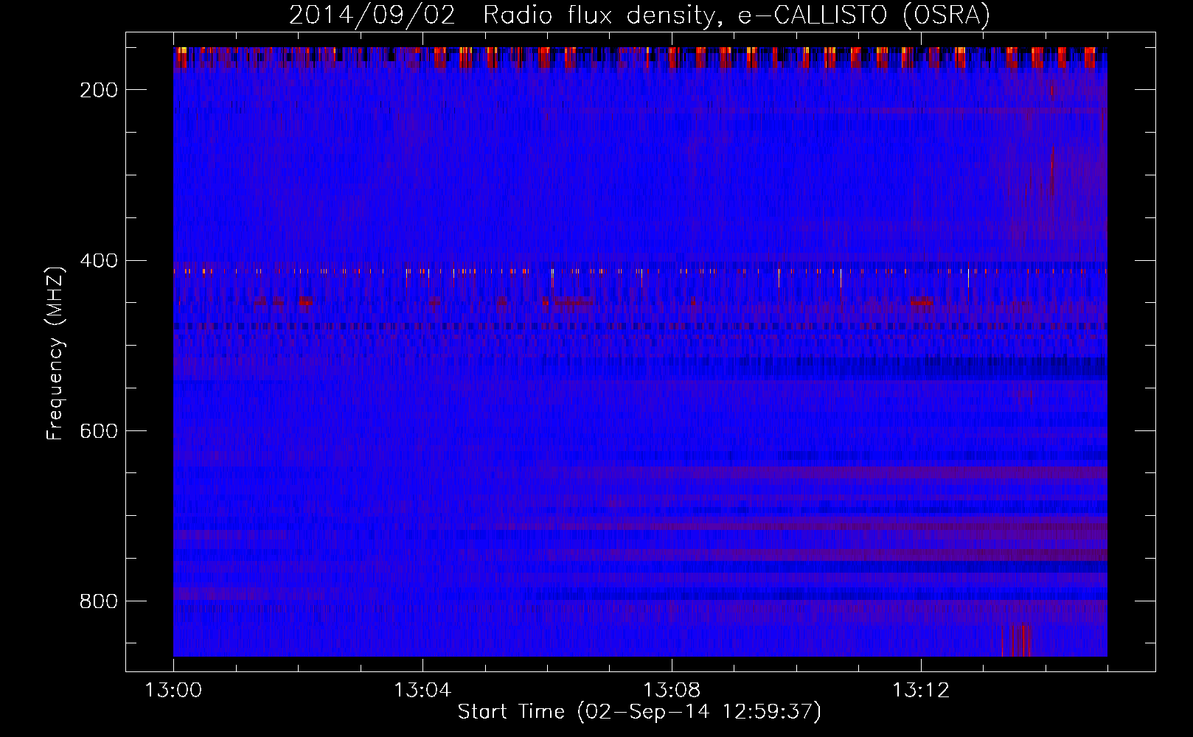Select the 400 frequency tick label
Screen dimensions: 1193x737
tap(98, 261)
